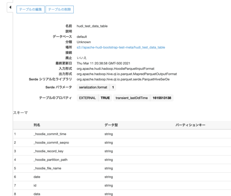231x196 pixels.
Task: Click the 列名 column header
Action: coord(37,125)
